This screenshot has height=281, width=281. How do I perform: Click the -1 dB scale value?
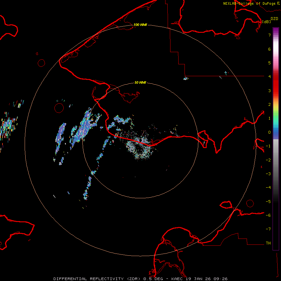(268, 146)
